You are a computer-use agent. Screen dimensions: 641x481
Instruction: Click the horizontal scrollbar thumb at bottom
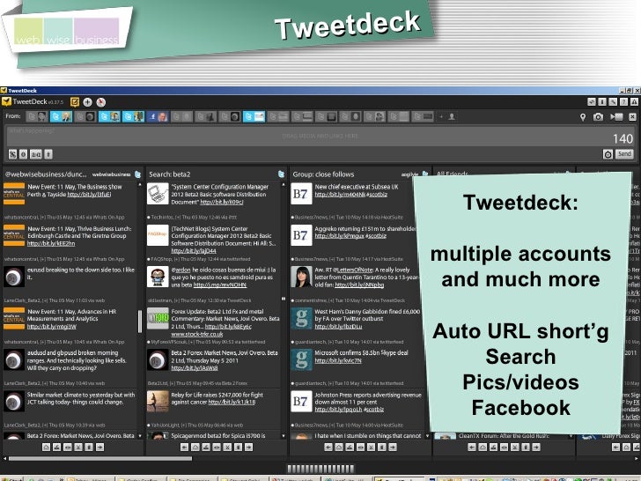[x=100, y=459]
